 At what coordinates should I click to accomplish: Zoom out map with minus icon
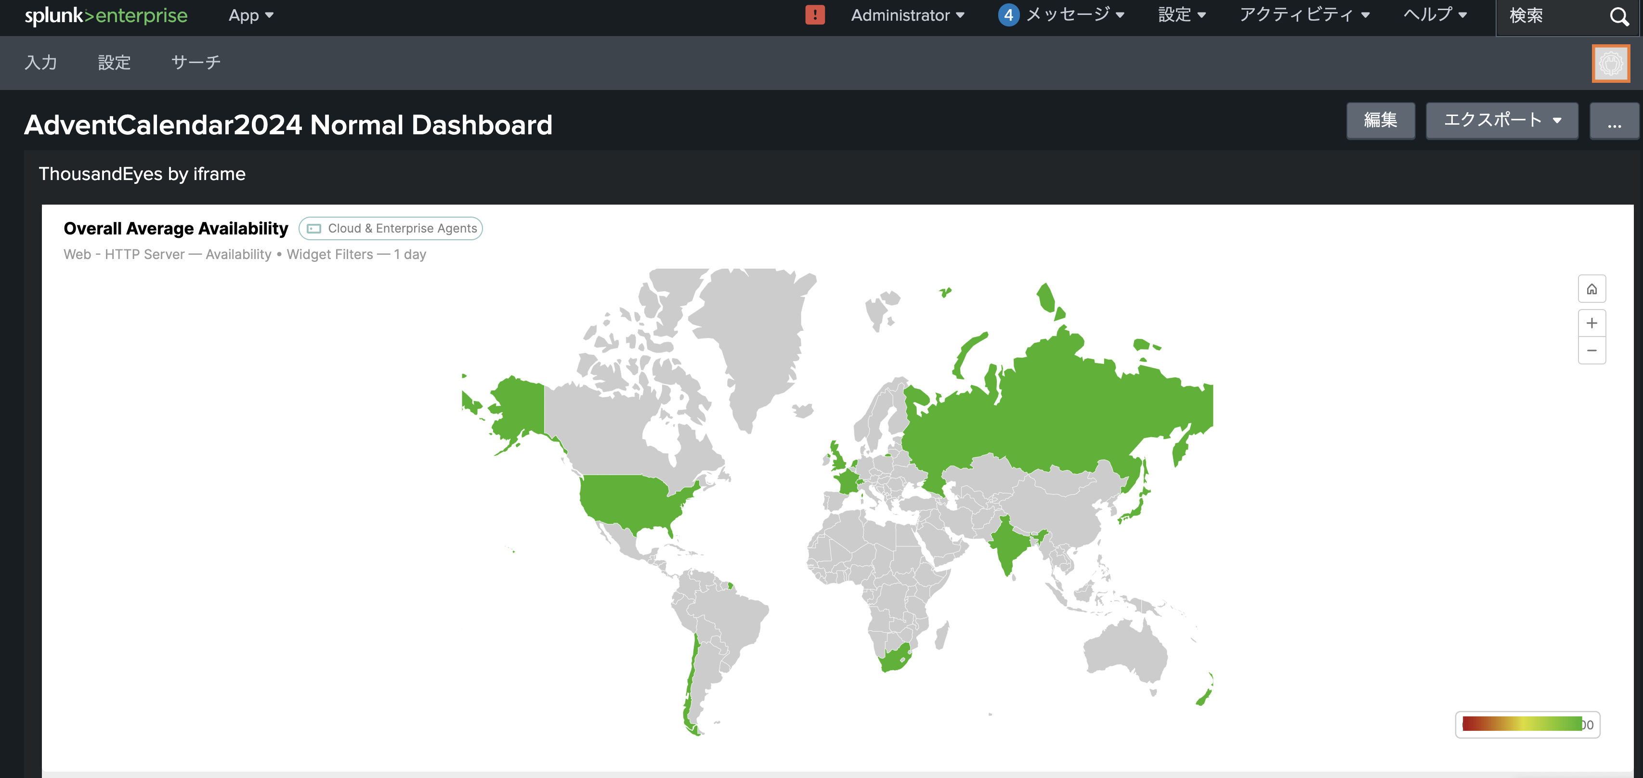tap(1591, 351)
